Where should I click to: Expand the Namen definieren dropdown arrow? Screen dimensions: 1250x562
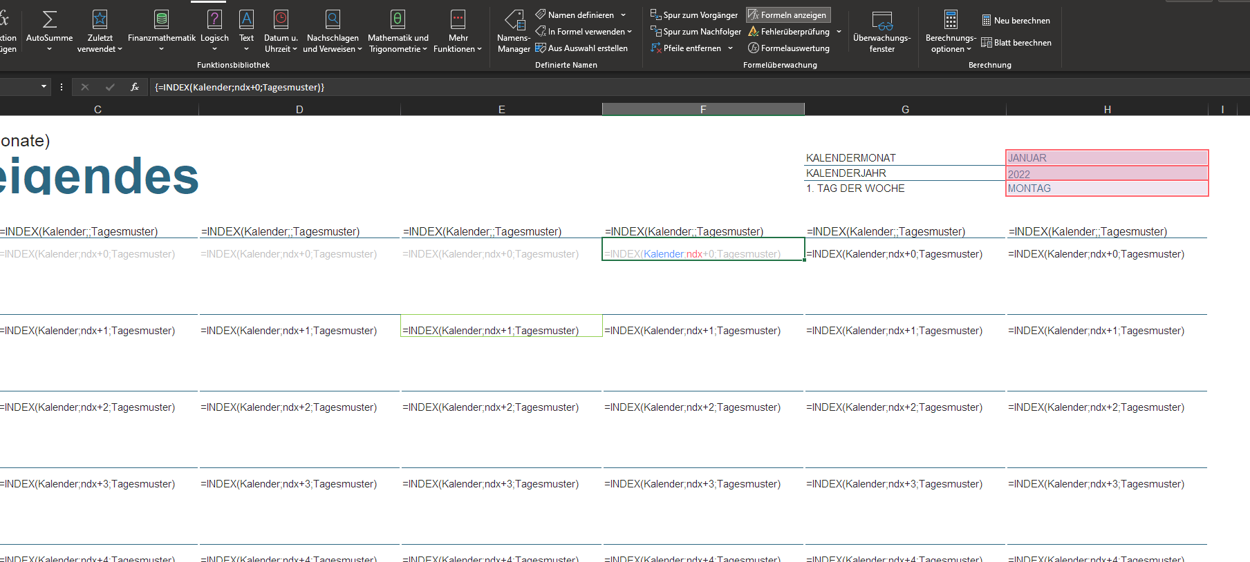coord(624,15)
